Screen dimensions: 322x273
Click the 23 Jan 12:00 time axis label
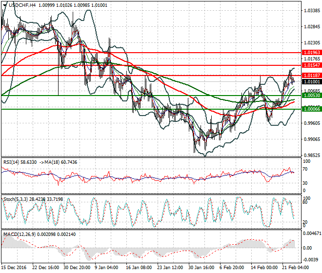(x=170, y=268)
